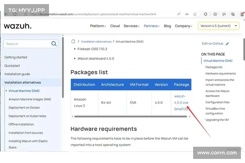Open Installing Wazuh with Elastic Stack entry
This screenshot has height=163, width=245.
tap(28, 144)
